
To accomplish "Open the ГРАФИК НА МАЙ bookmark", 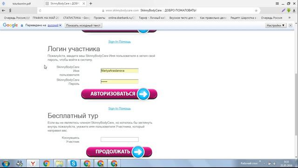I will [46, 18].
